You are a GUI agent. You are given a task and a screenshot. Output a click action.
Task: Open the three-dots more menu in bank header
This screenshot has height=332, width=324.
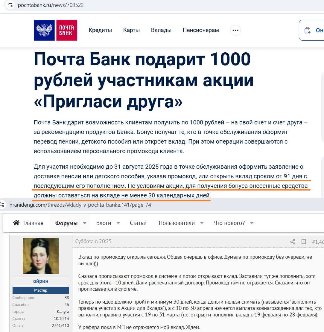[235, 30]
